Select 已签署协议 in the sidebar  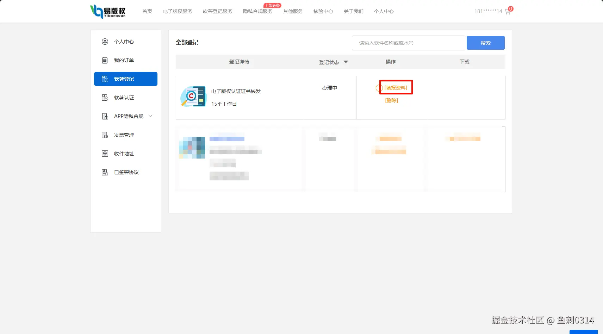(126, 172)
